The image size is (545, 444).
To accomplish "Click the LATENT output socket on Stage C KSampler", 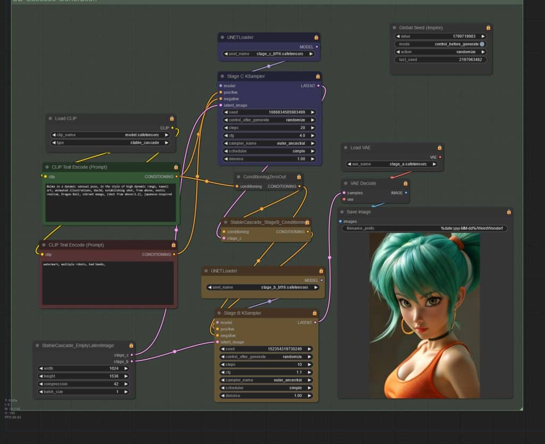I will coord(318,86).
